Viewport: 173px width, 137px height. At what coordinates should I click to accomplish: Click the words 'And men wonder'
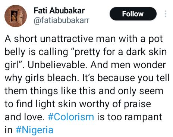(x=128, y=65)
